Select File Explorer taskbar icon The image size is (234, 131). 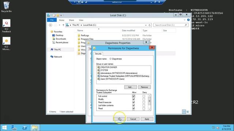[x=35, y=128]
